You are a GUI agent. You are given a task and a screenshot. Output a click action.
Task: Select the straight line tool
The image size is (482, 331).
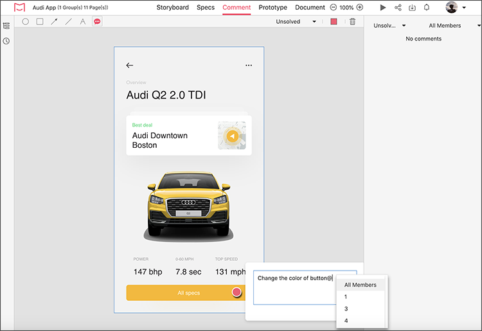click(x=68, y=21)
